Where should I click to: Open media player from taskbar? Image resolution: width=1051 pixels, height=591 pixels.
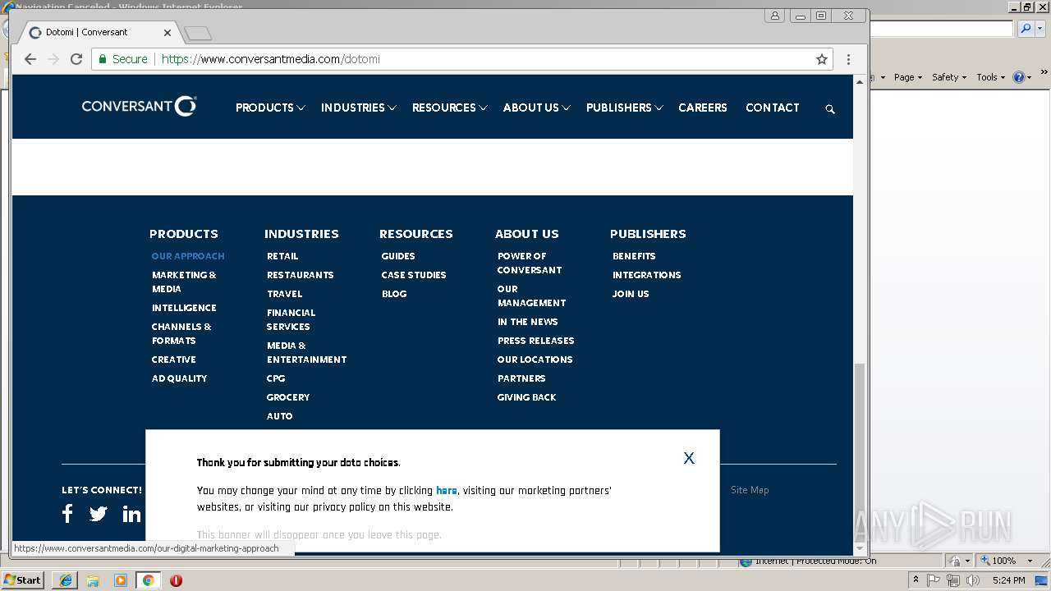[x=121, y=580]
